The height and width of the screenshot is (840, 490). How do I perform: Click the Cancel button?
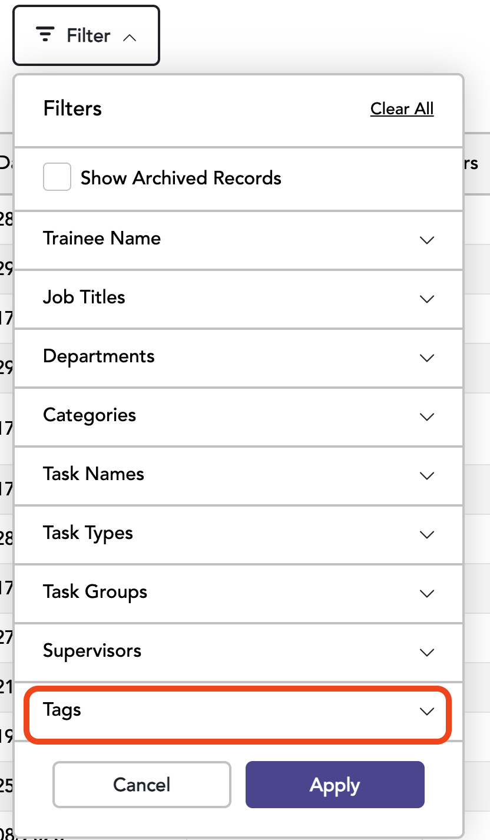pyautogui.click(x=142, y=785)
